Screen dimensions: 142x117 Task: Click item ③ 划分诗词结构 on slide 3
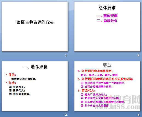(20, 94)
